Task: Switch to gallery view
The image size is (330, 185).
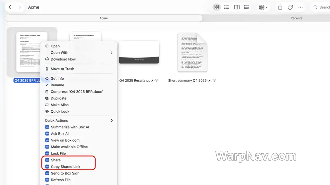Action: [x=247, y=7]
